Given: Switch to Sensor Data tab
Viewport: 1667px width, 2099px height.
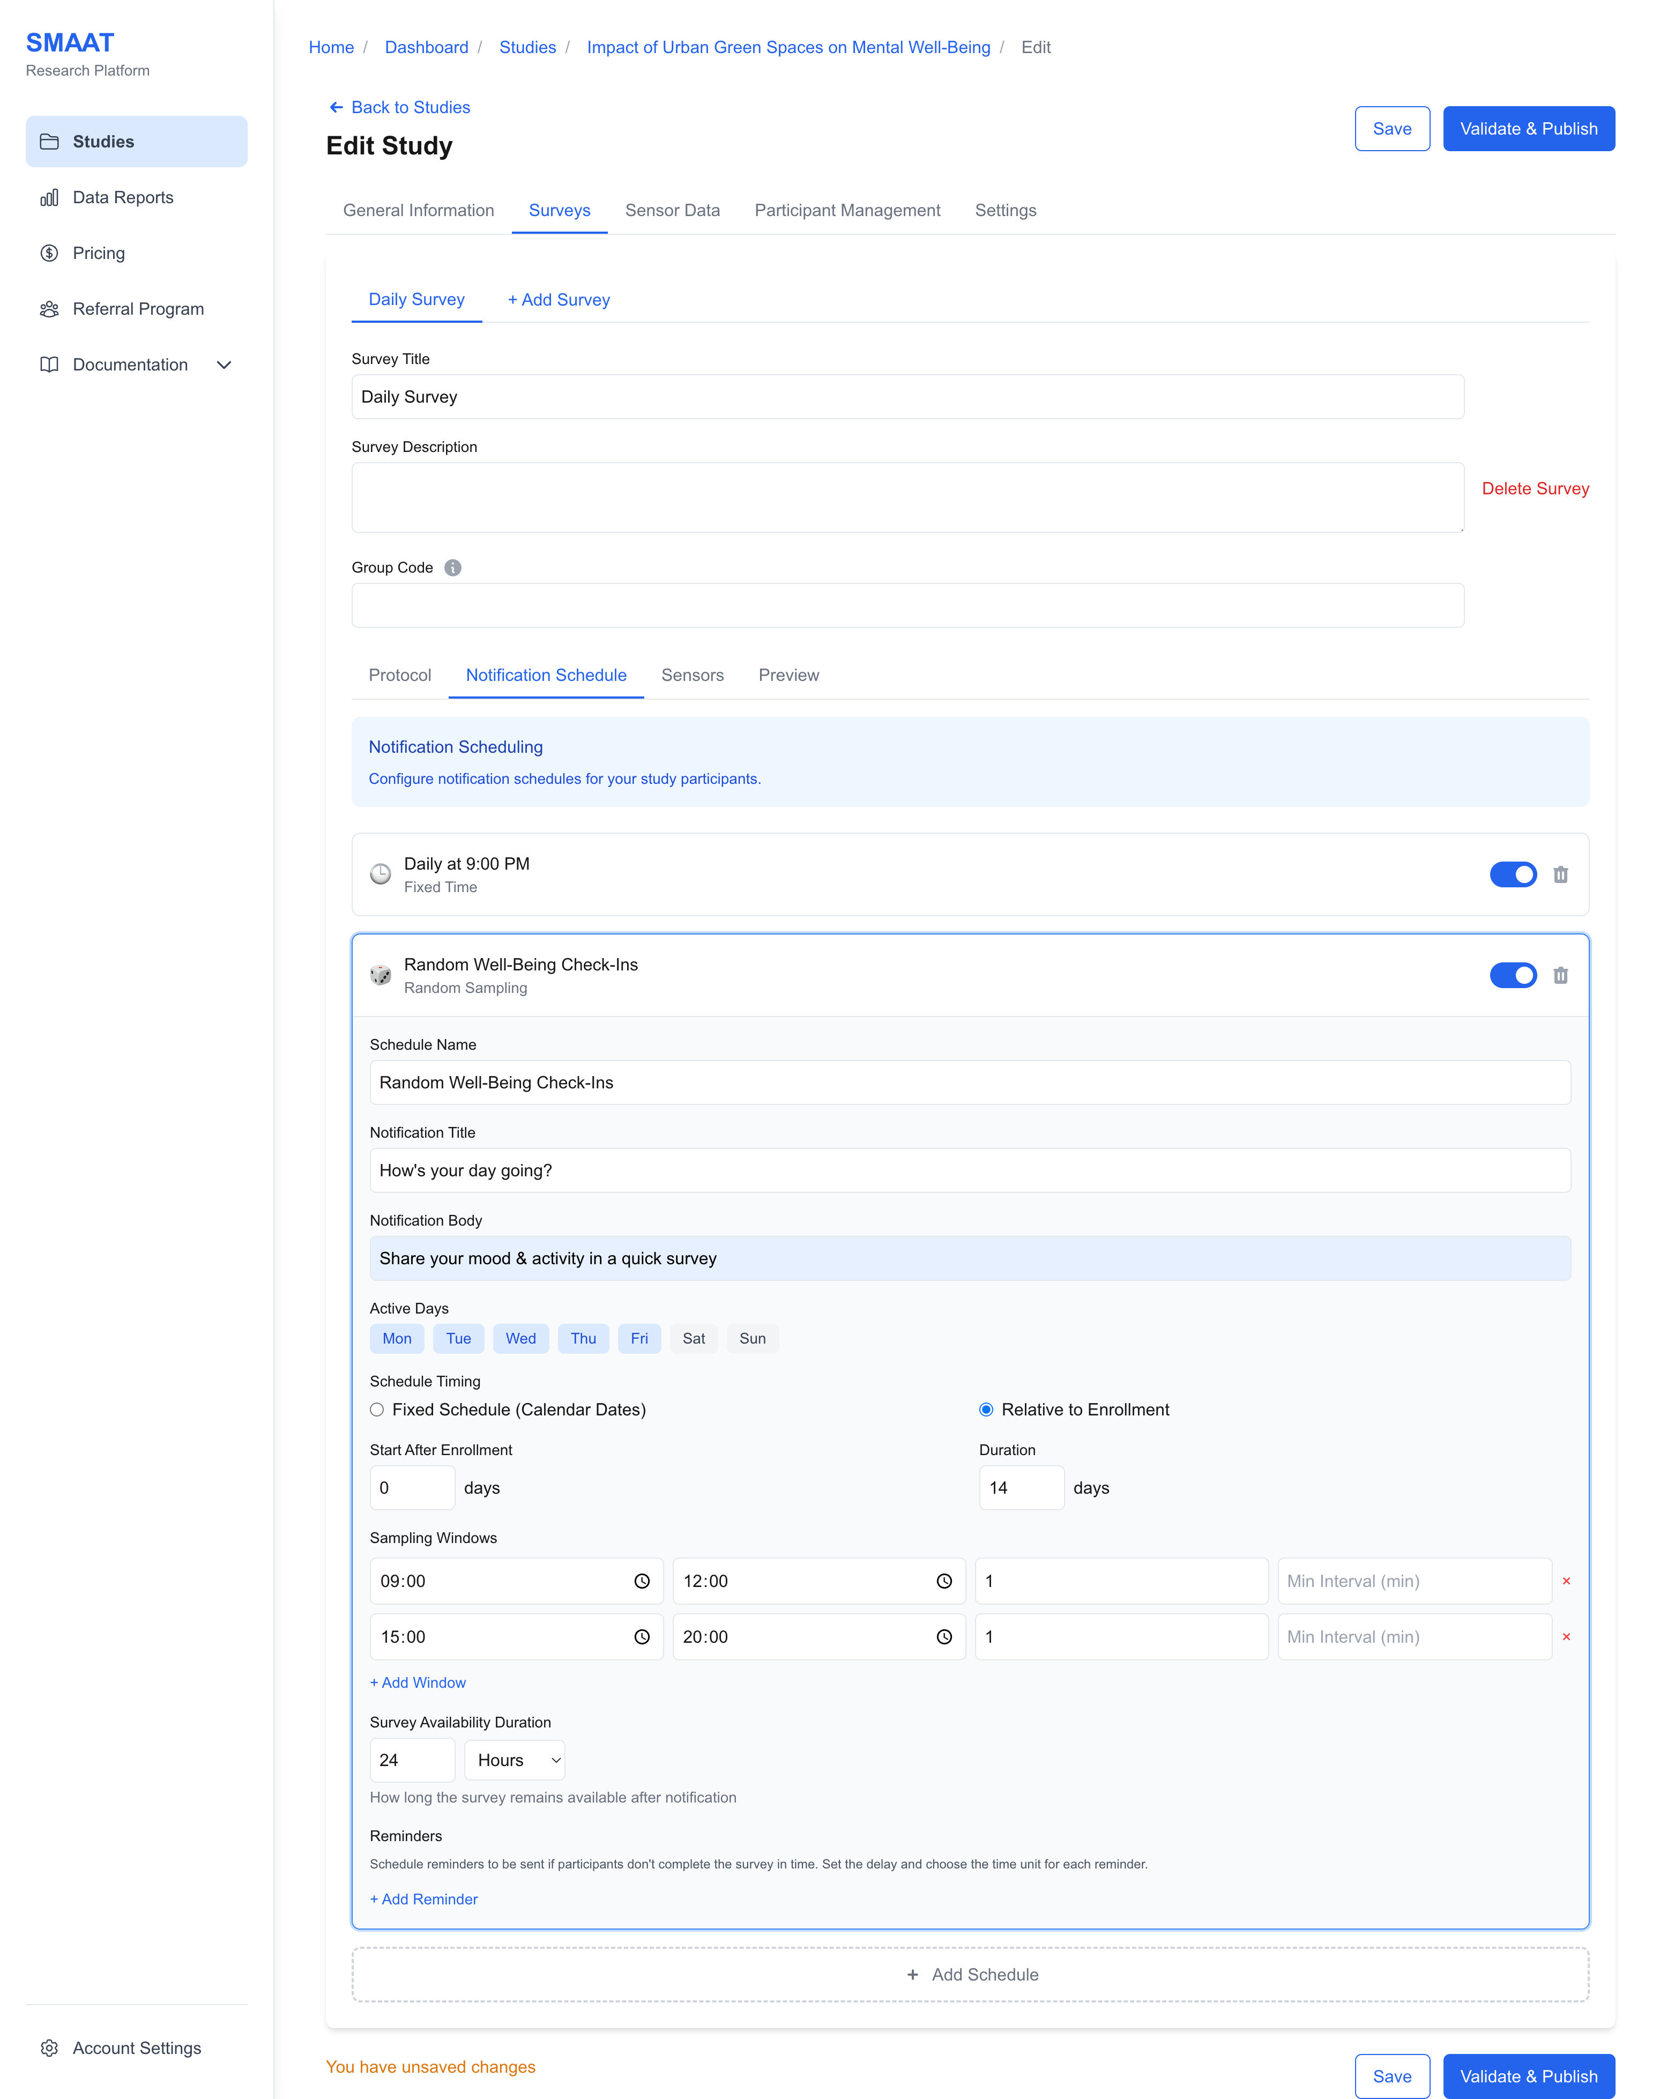Looking at the screenshot, I should pos(672,210).
